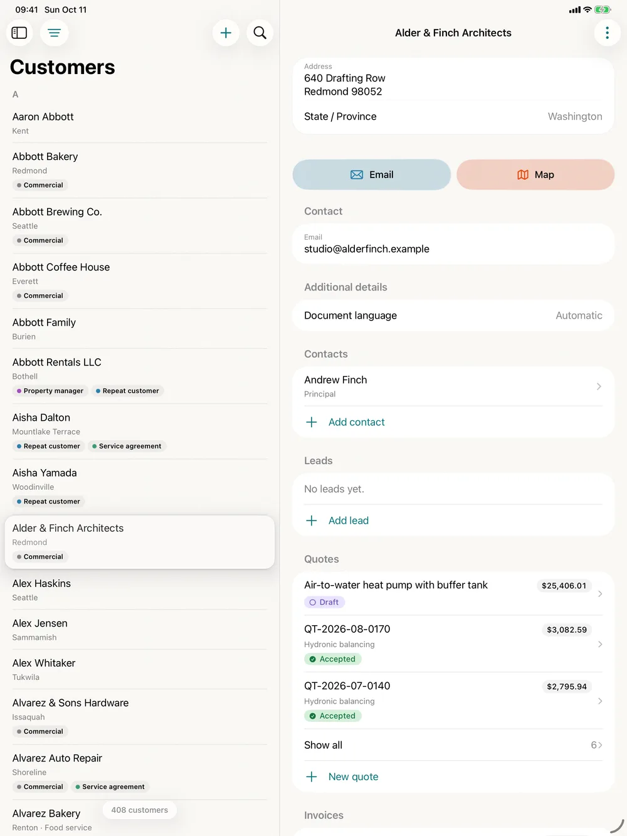Click plus icon beside Add contact
627x836 pixels.
[312, 422]
